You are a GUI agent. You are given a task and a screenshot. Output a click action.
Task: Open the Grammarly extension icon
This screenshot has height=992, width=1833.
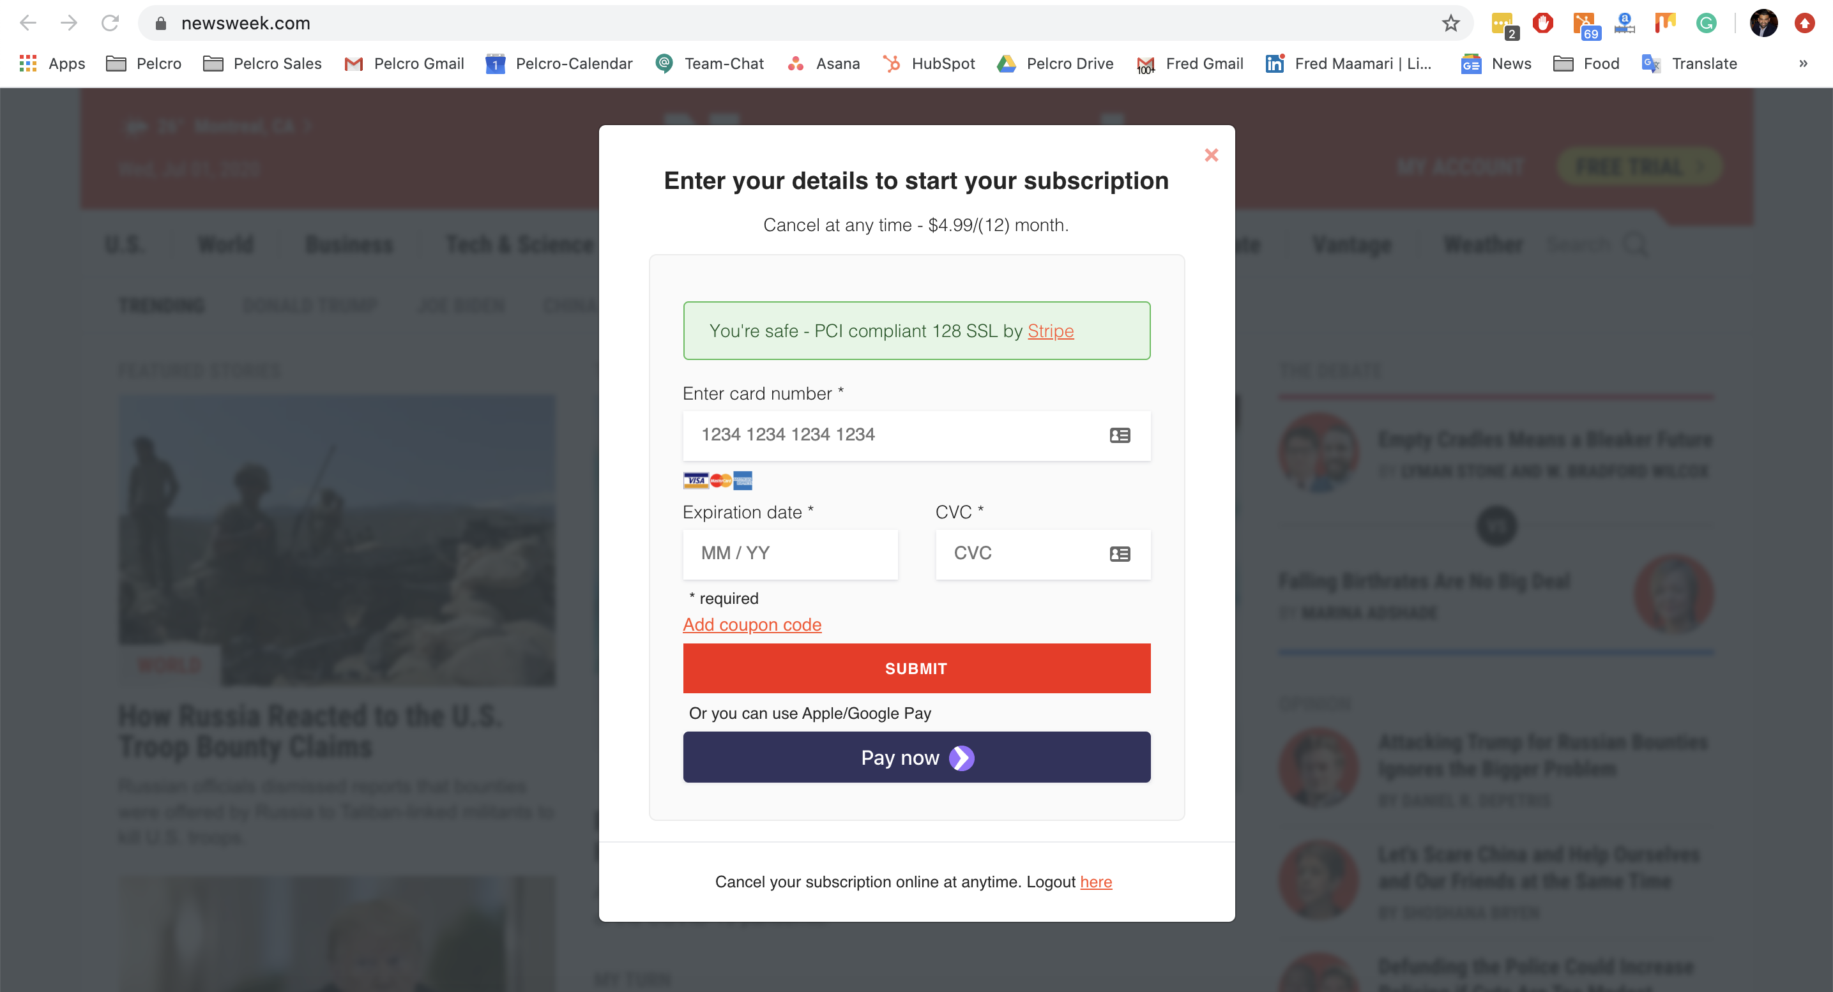click(1706, 24)
